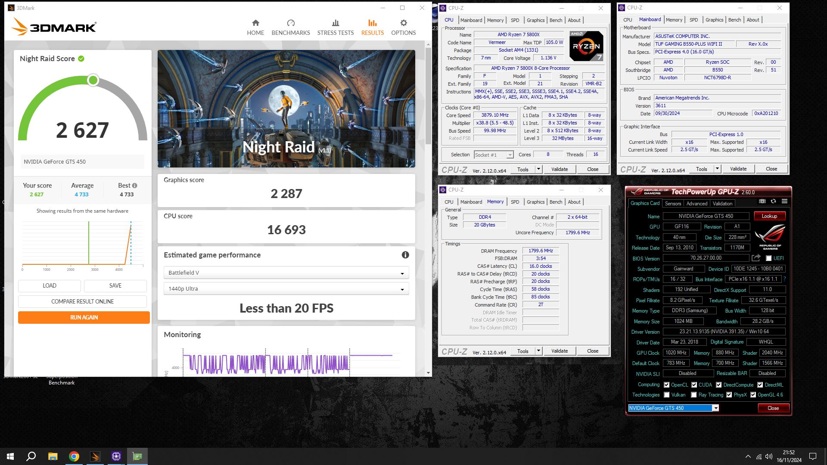Toggle the UEFI checkbox in GPU-Z

point(768,258)
